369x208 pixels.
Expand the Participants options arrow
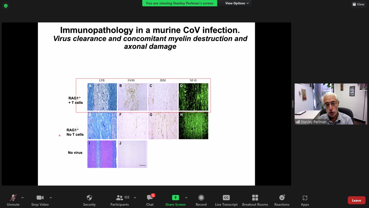click(x=135, y=198)
